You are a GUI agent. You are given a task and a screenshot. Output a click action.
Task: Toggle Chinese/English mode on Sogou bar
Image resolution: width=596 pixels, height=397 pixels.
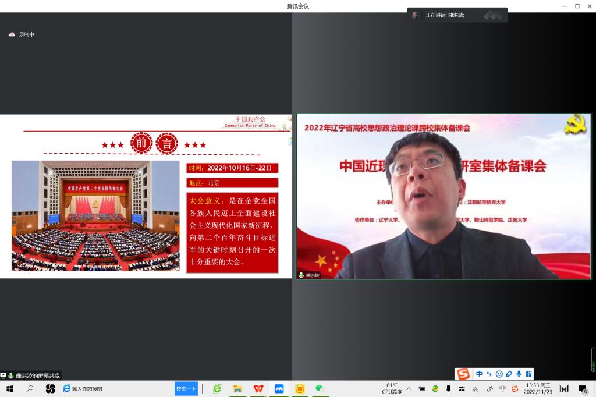click(x=479, y=374)
